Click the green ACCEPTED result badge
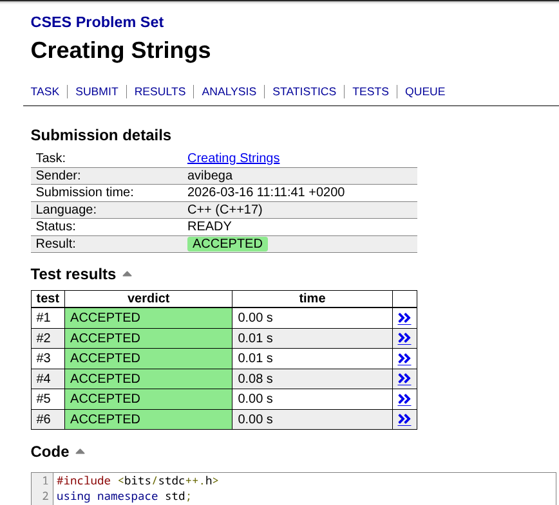 pyautogui.click(x=227, y=244)
